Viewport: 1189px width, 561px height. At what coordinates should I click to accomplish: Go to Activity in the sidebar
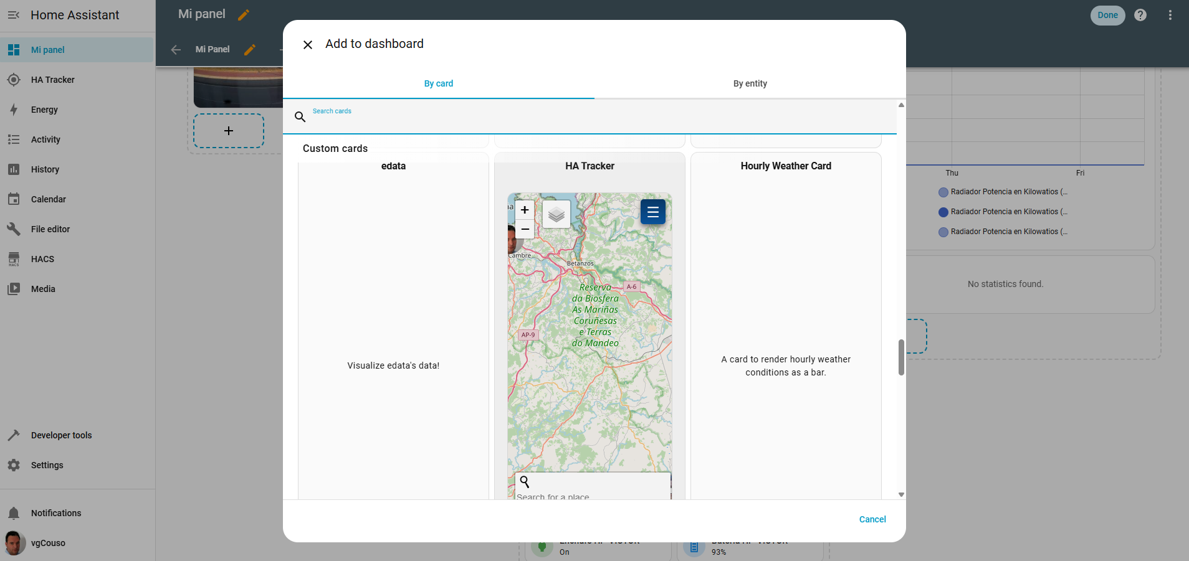click(x=77, y=139)
